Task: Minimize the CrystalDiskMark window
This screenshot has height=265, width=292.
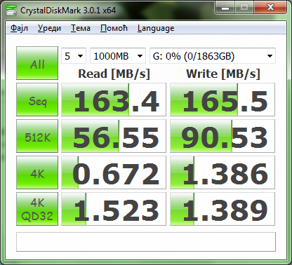Action: pyautogui.click(x=225, y=8)
